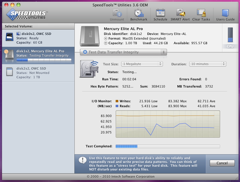Screen dimensions: 240x182
Task: Click the blue Reads color swatch
Action: (x=117, y=106)
